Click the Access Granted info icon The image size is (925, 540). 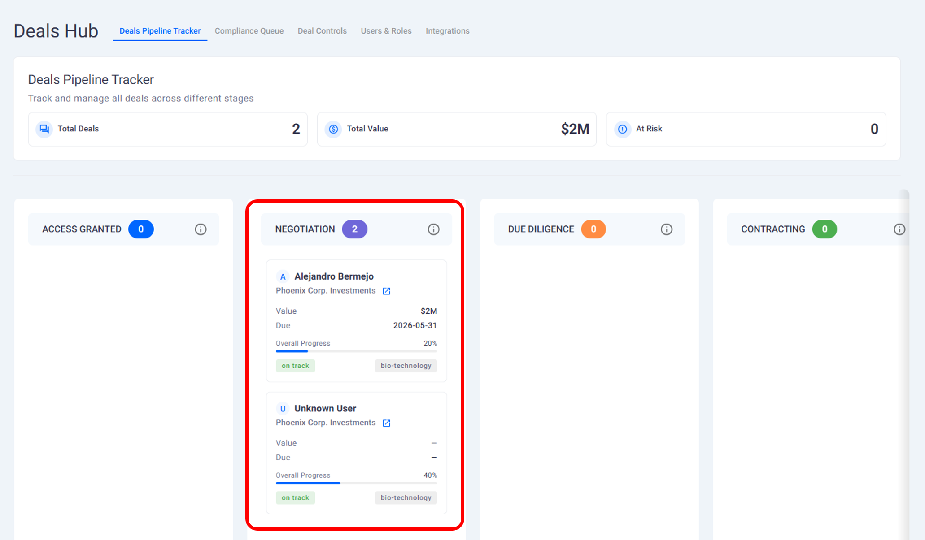tap(201, 229)
